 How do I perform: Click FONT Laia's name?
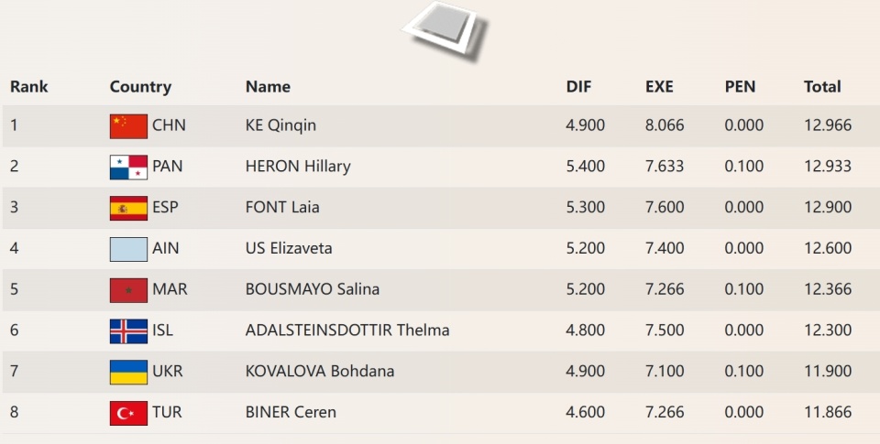point(282,208)
